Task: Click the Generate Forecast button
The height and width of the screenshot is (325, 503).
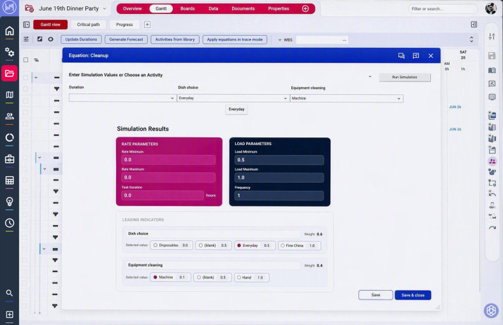Action: [126, 39]
